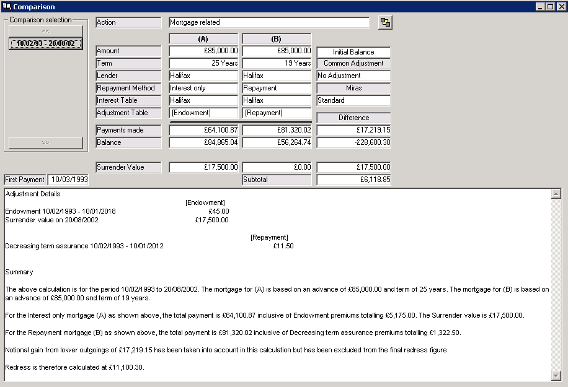This screenshot has height=387, width=568.
Task: Click the Decreasing term assurance premium £11.50
Action: pyautogui.click(x=283, y=246)
